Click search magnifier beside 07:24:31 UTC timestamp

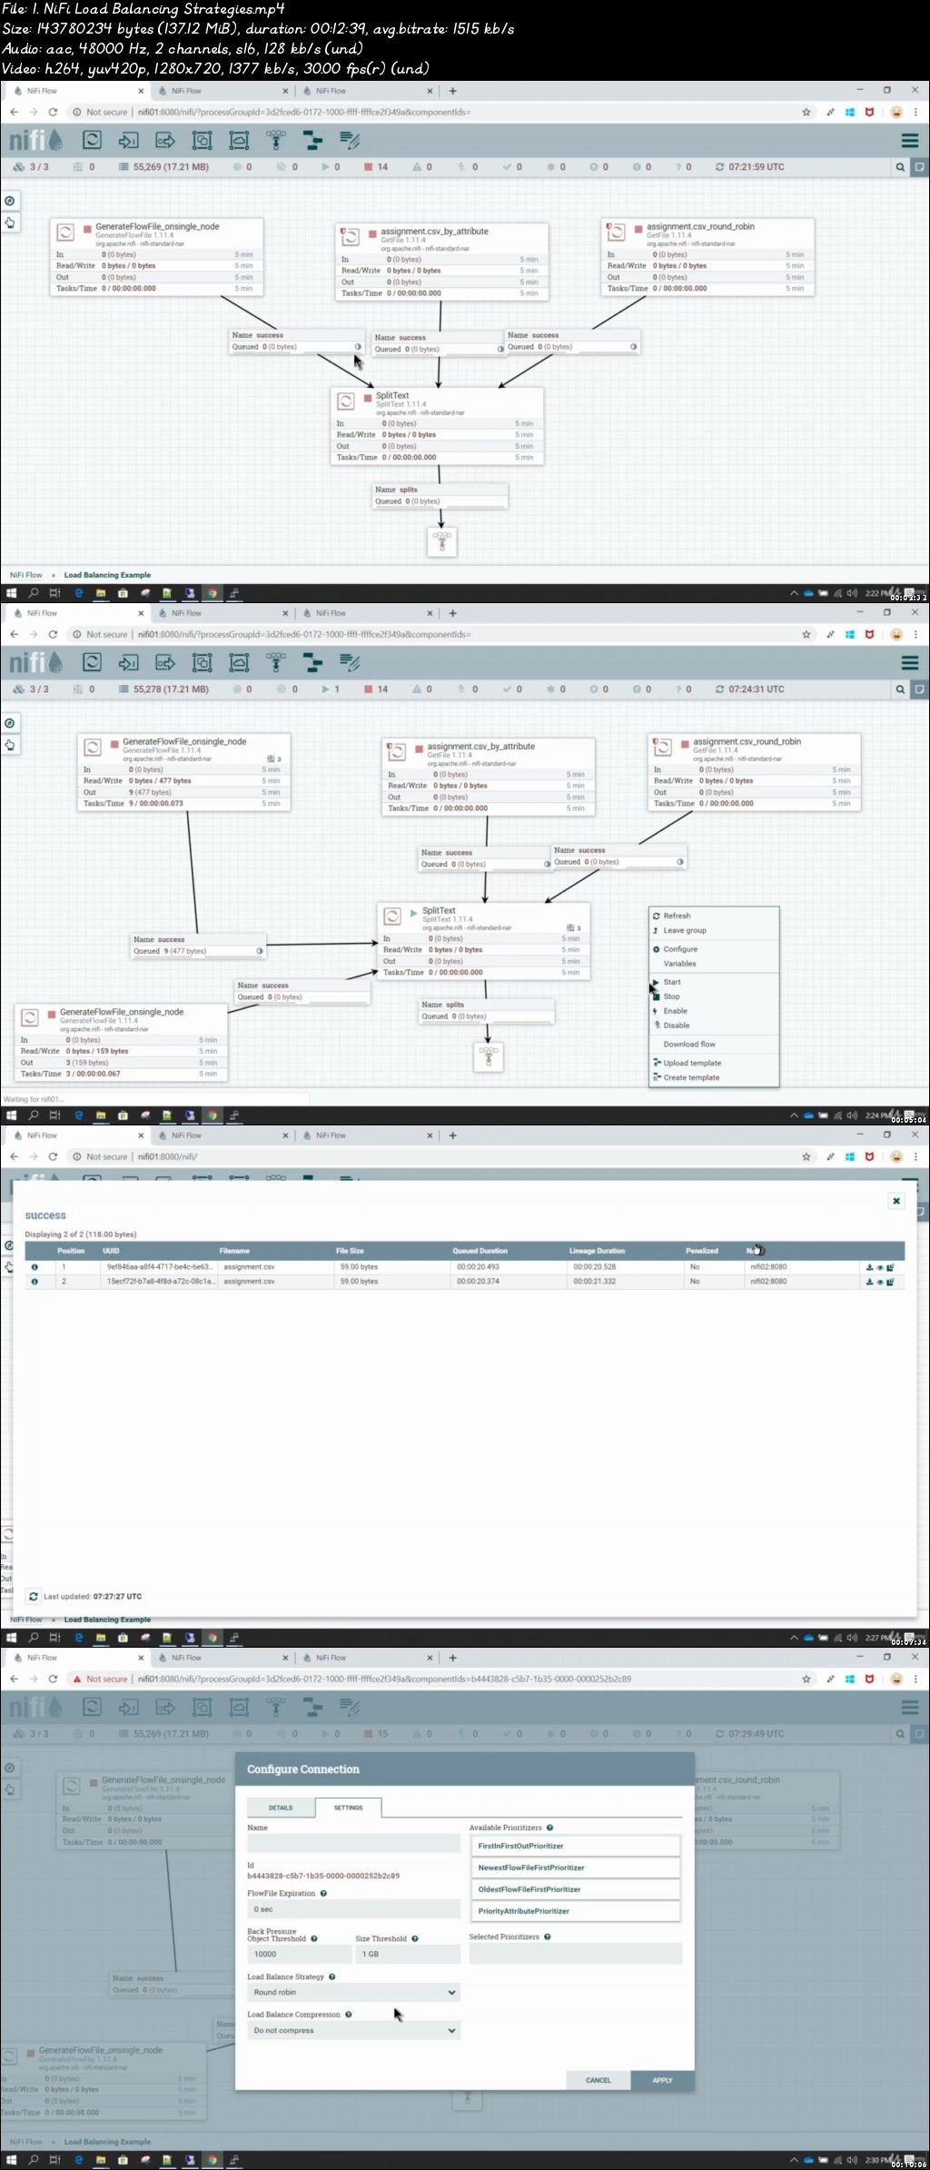[900, 689]
